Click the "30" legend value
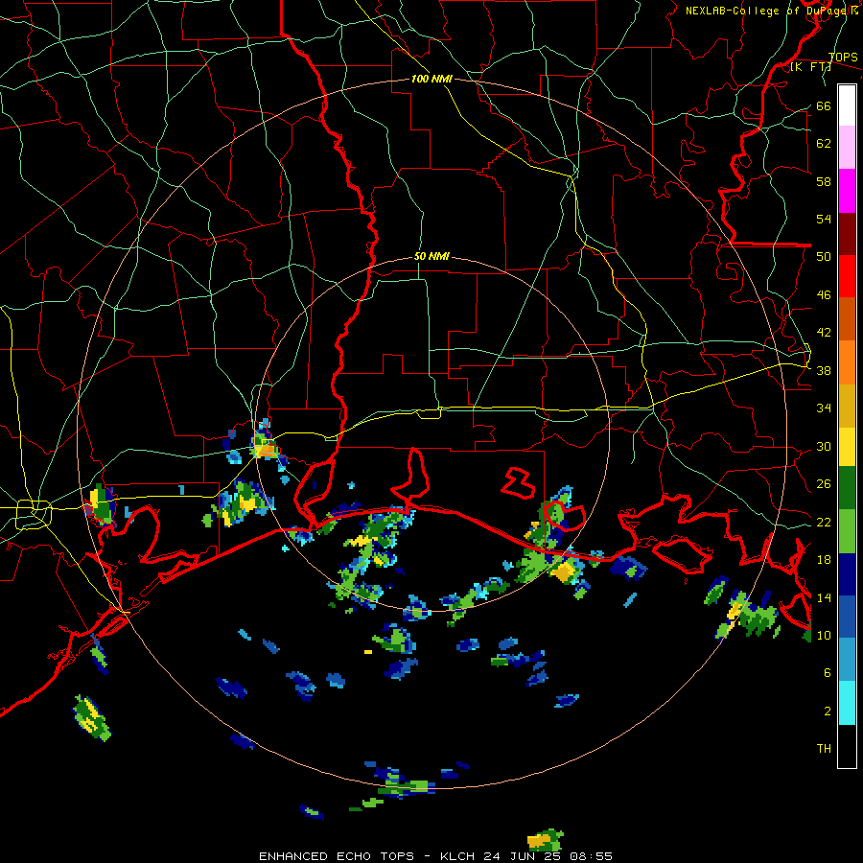This screenshot has height=863, width=863. click(x=824, y=446)
